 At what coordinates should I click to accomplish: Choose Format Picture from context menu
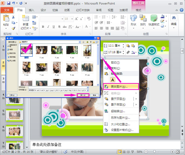(121, 130)
